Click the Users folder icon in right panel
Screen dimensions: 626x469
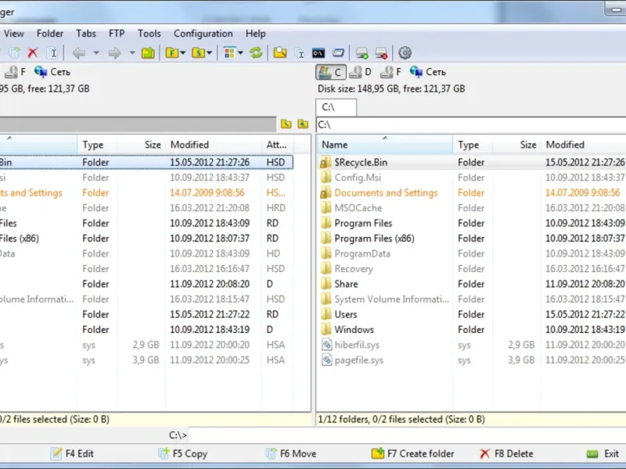coord(326,314)
